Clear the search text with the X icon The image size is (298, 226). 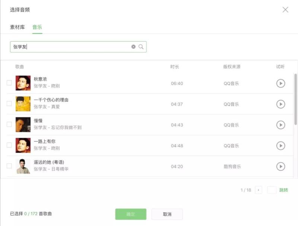(x=133, y=47)
